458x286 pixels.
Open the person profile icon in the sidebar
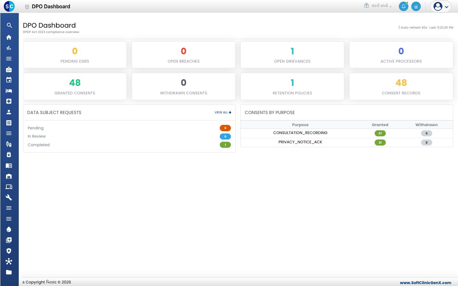pyautogui.click(x=9, y=112)
